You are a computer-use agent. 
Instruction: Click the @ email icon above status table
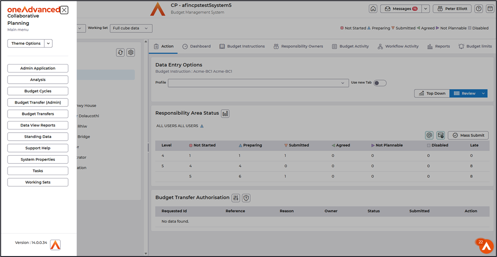tap(429, 136)
